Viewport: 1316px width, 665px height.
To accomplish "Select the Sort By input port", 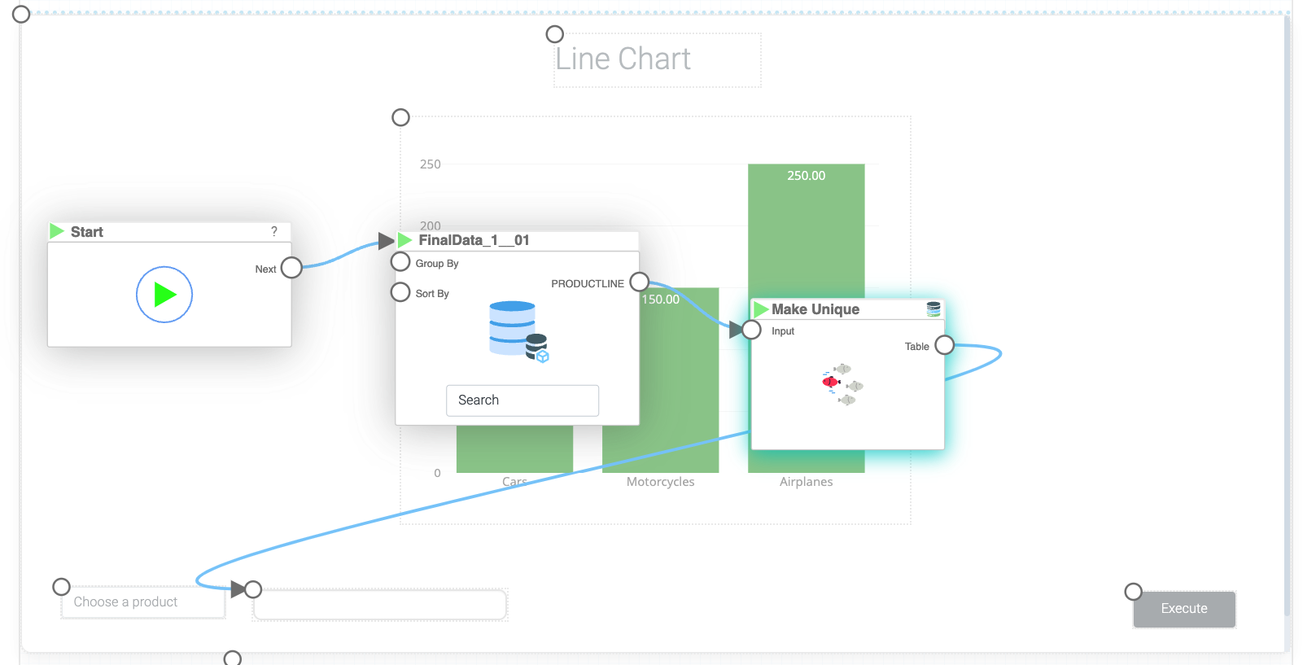I will pyautogui.click(x=400, y=292).
